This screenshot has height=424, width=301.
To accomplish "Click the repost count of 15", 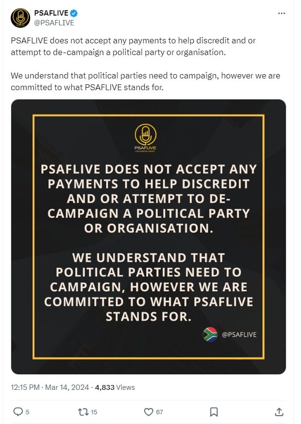I will (x=94, y=412).
